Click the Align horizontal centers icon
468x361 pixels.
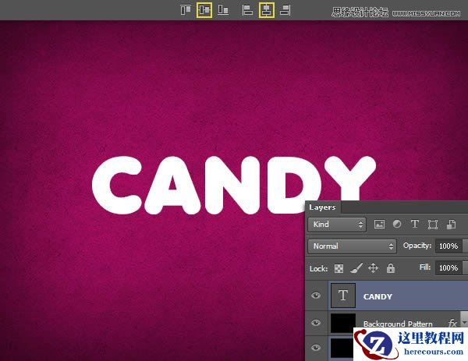(x=267, y=10)
